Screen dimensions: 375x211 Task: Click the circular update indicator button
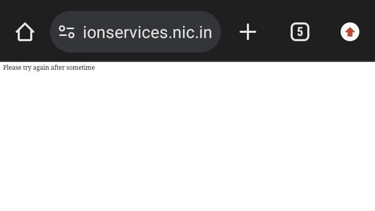click(x=350, y=32)
